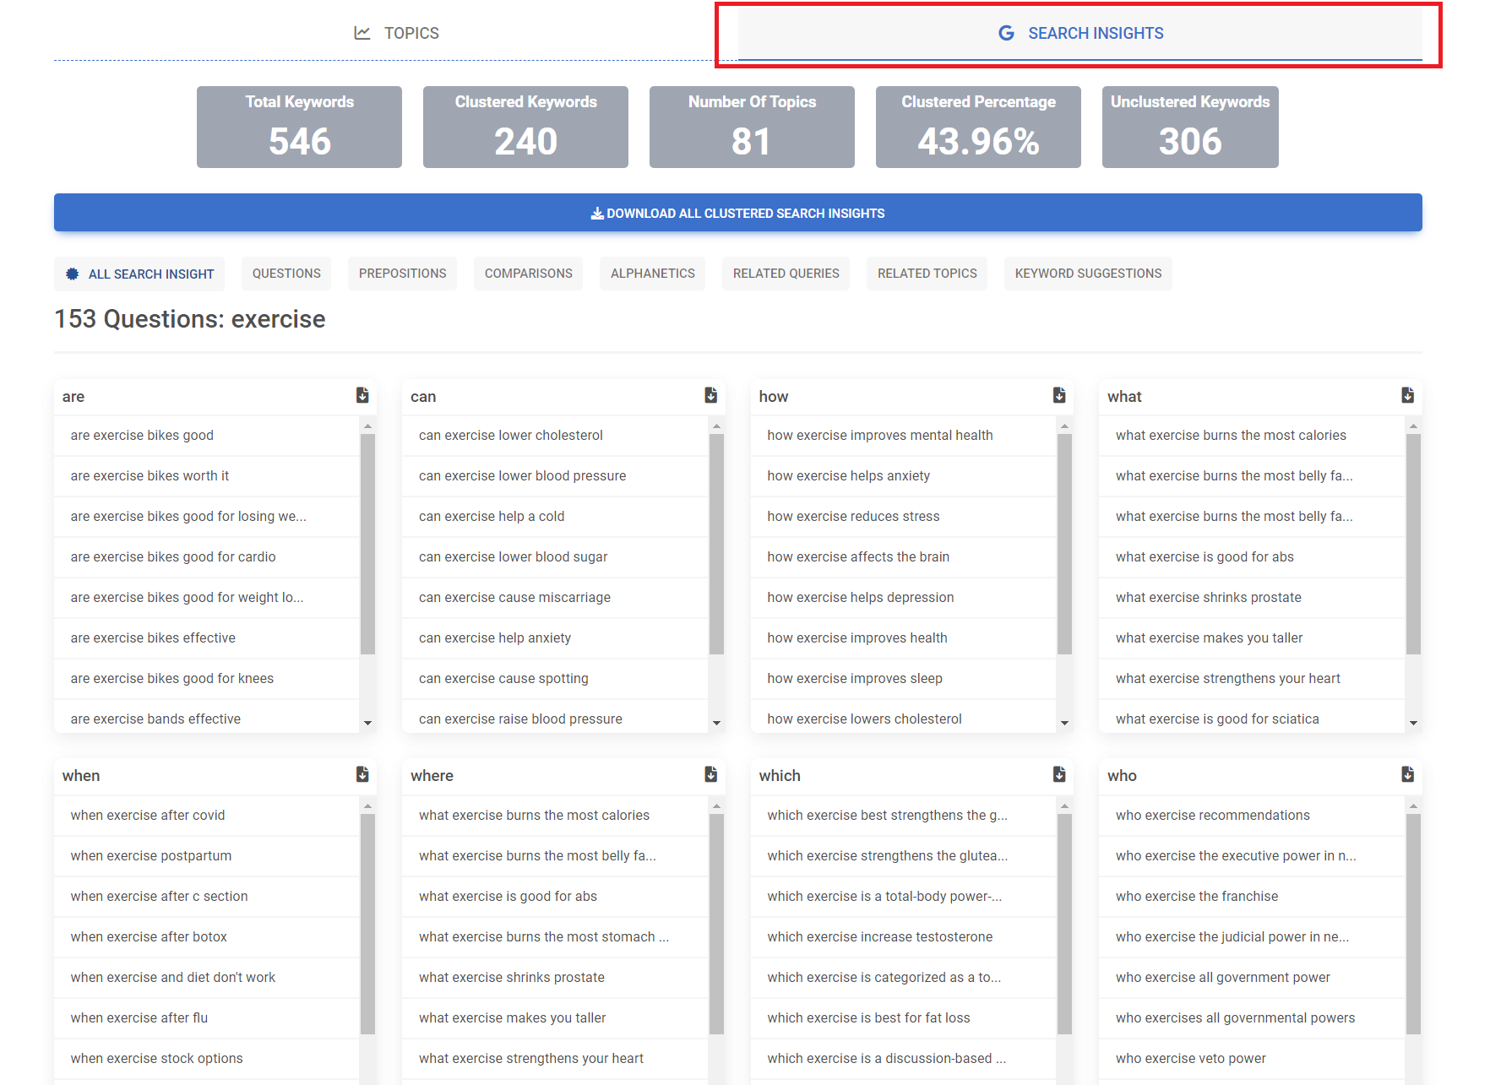Click the 'how' list scrollbar thumb

[x=1064, y=544]
